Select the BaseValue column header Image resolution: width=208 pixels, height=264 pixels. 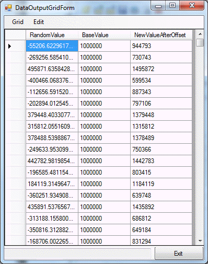click(104, 35)
